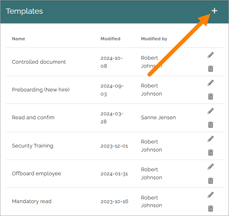Delete the Offboard employee template

tap(210, 181)
